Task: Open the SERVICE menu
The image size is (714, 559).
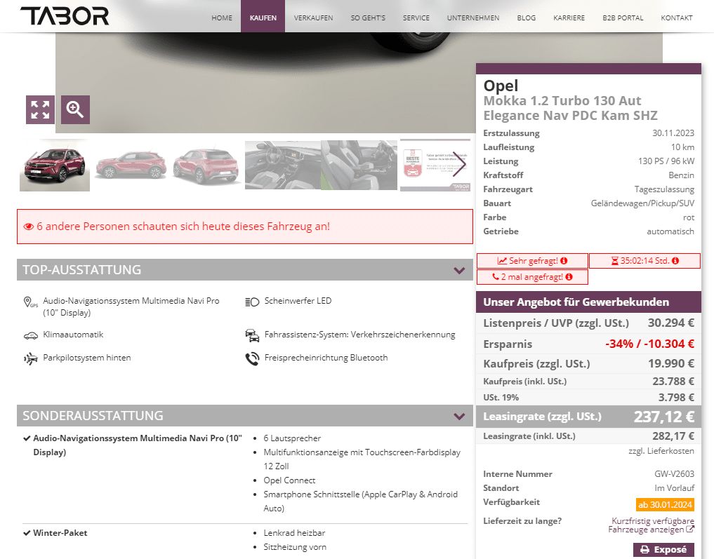Action: 416,18
